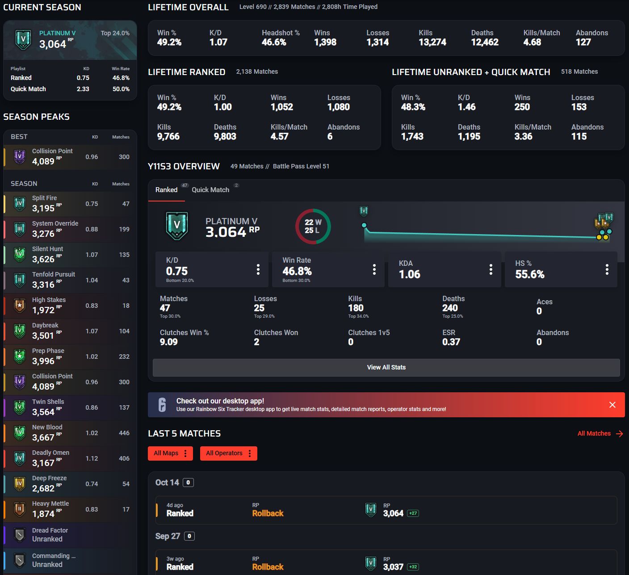Open the All Maps filter dropdown
Screen dimensions: 629x575
click(170, 453)
